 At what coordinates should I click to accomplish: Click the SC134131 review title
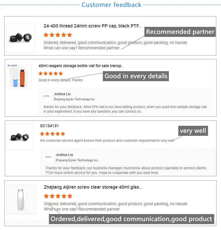tap(49, 126)
